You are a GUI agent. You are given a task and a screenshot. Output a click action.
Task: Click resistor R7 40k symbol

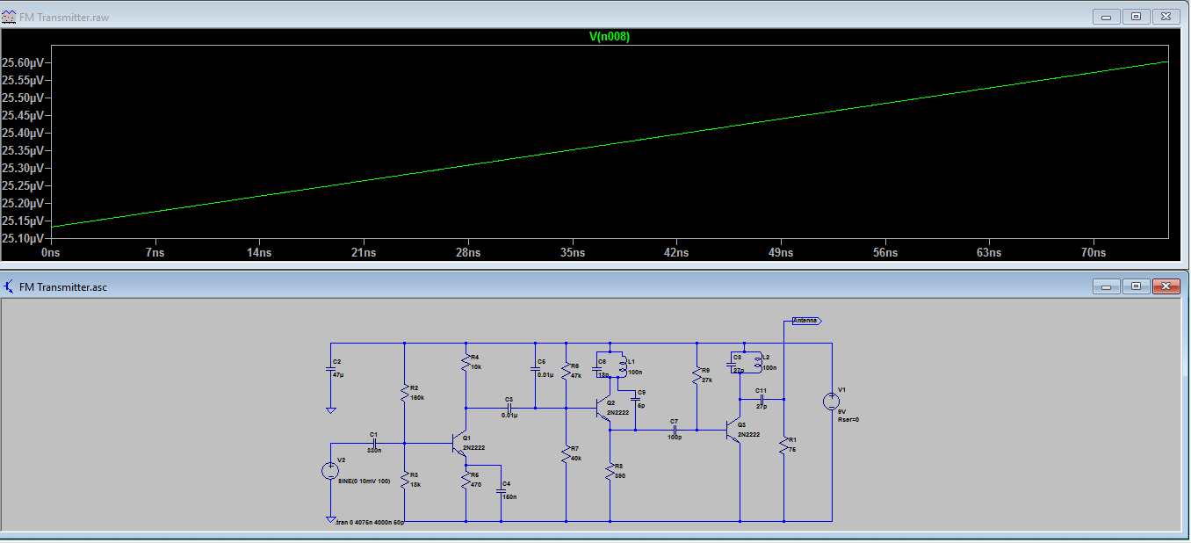567,452
